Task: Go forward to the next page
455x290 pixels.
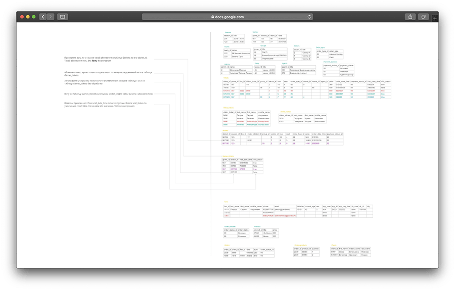Action: 51,17
